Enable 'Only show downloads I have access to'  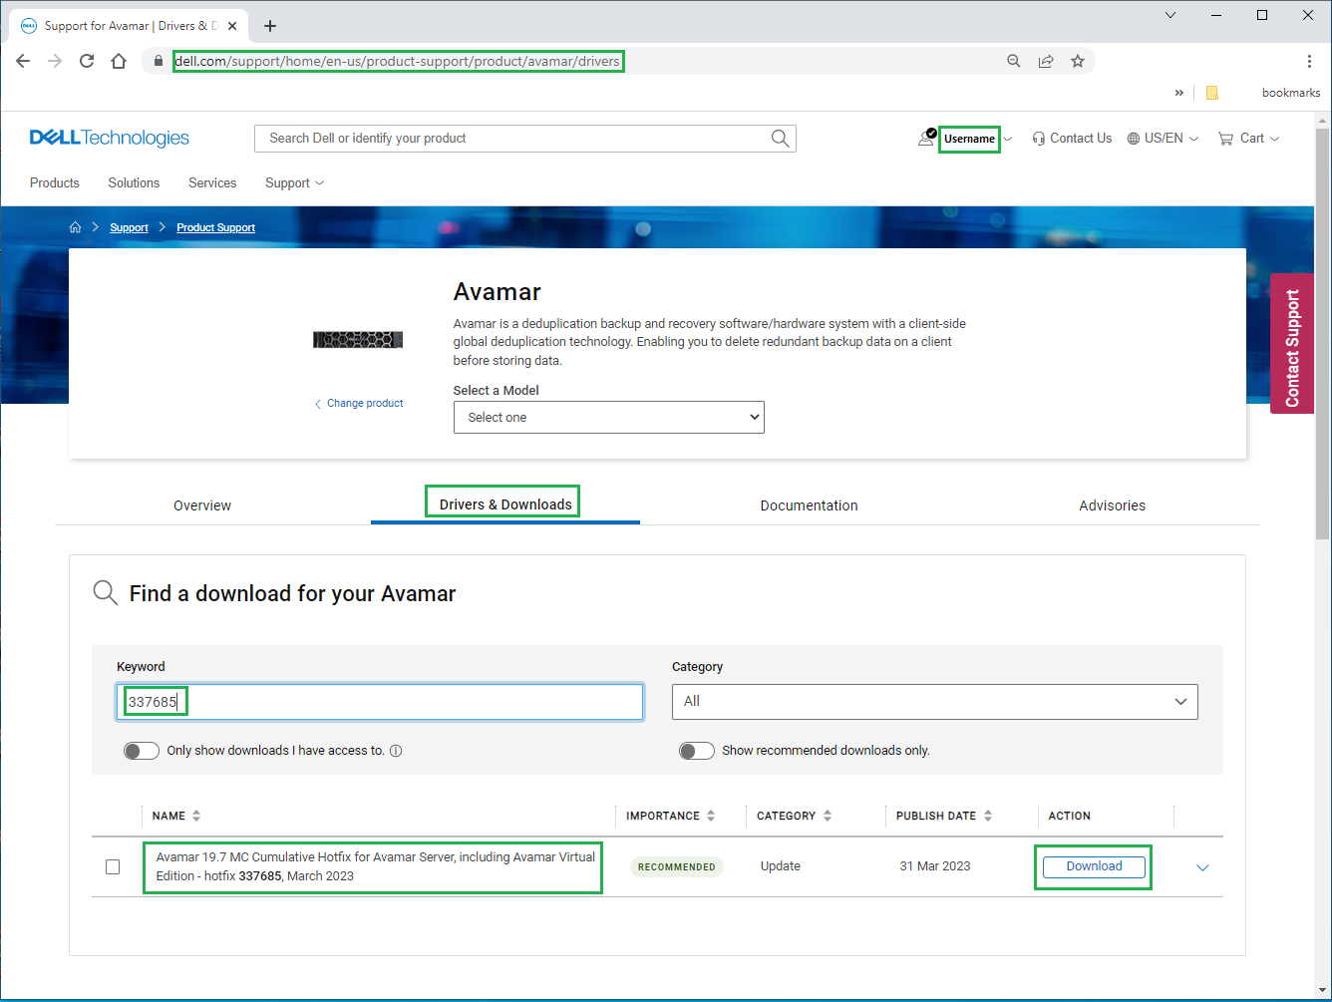pos(141,750)
